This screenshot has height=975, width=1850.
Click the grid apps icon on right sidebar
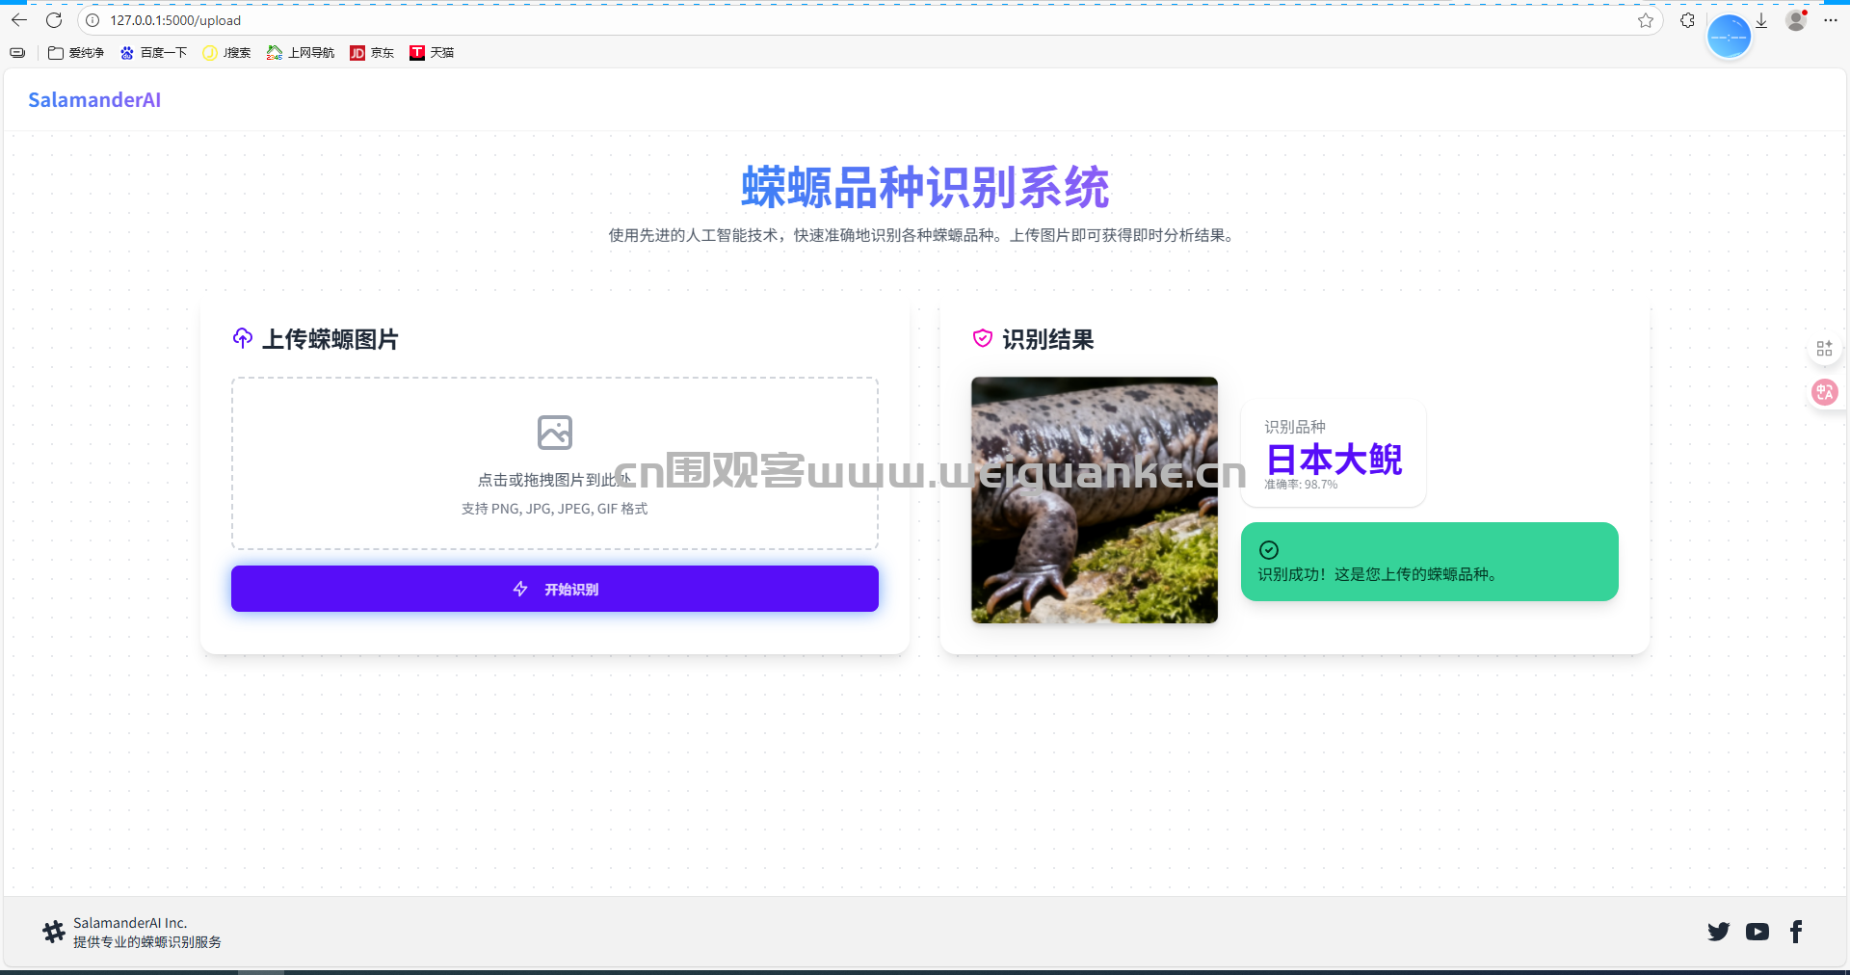click(1824, 349)
